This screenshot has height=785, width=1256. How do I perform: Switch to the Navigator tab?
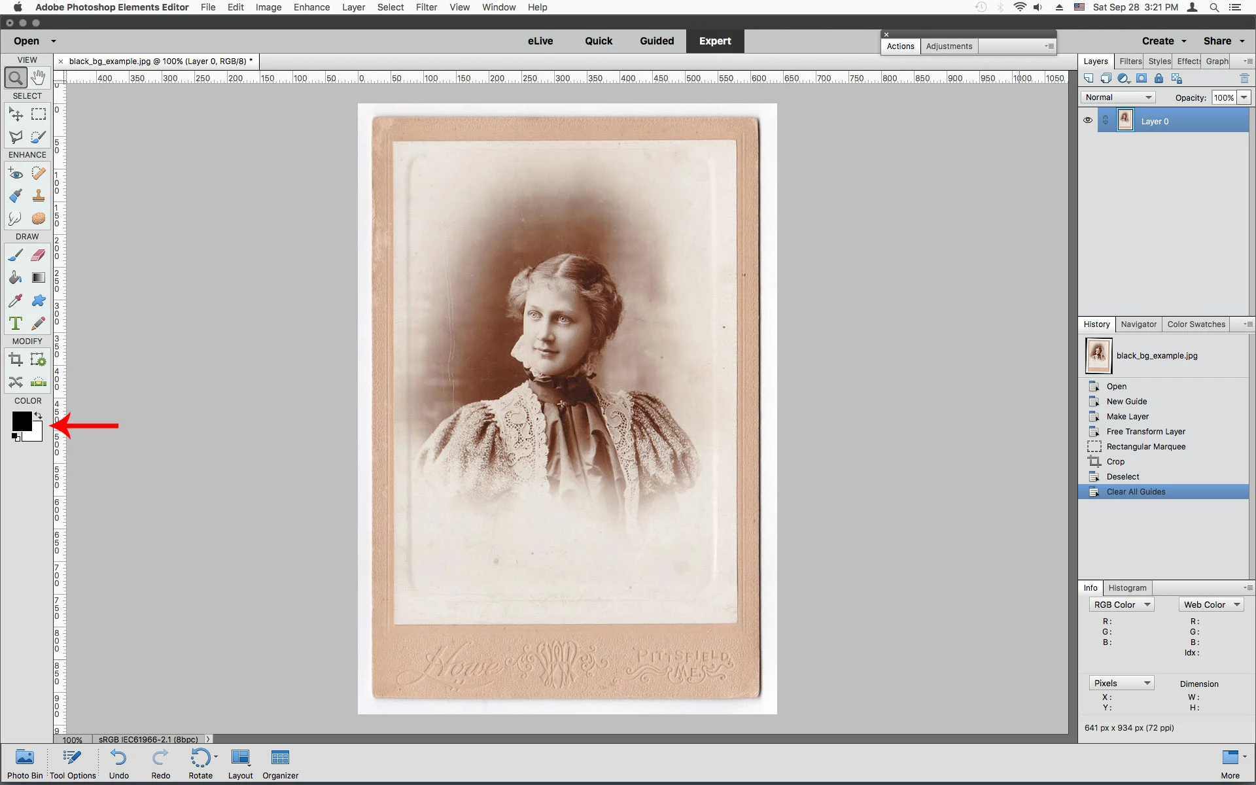click(1138, 324)
